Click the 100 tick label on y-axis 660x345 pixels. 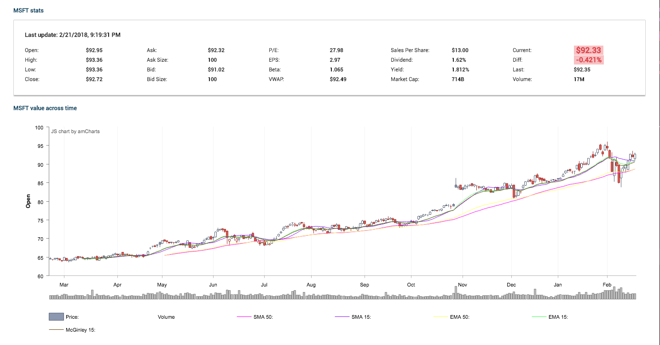pyautogui.click(x=39, y=127)
